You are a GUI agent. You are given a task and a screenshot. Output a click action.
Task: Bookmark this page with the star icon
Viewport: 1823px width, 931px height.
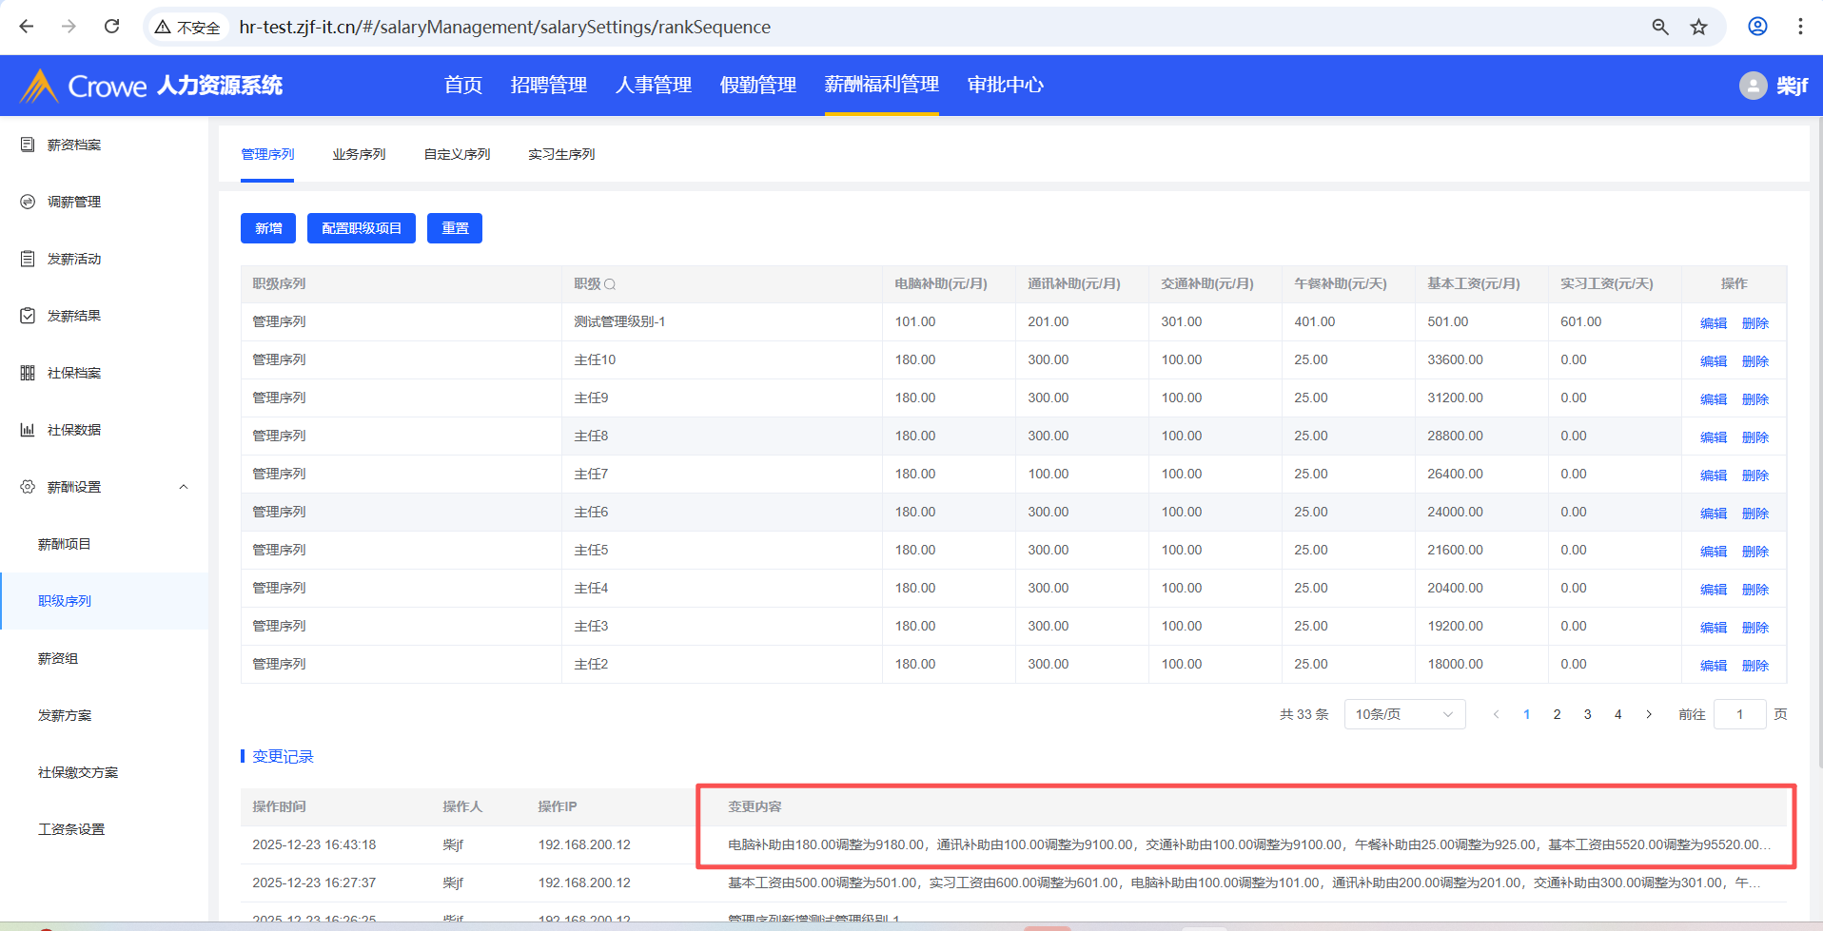(1698, 27)
